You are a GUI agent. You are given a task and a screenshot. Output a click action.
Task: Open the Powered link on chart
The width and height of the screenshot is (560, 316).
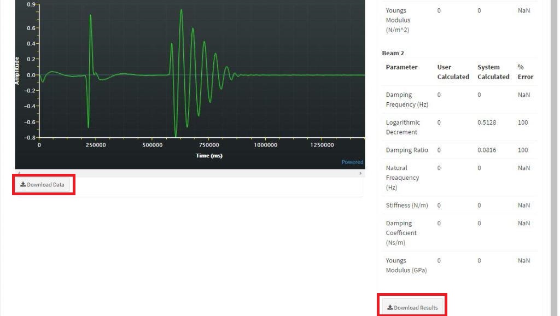[352, 162]
